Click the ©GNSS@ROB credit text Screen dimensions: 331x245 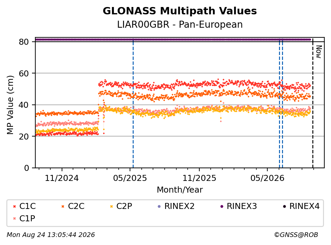tap(296, 235)
